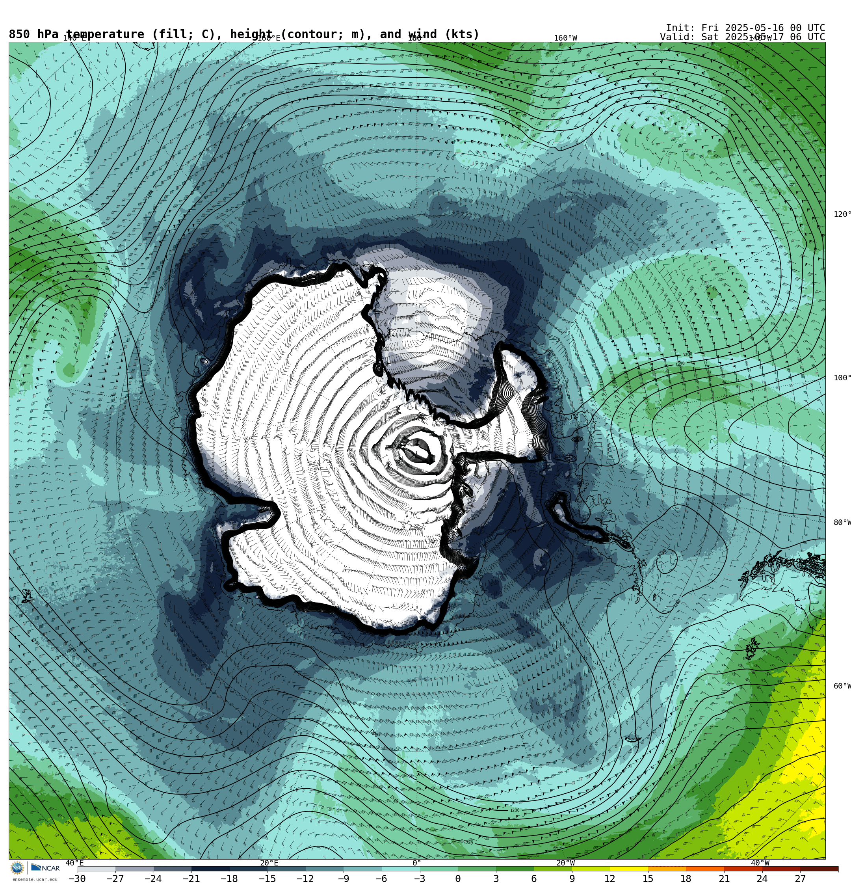Click the −3 colorbar tick label
The image size is (851, 884).
pyautogui.click(x=420, y=878)
